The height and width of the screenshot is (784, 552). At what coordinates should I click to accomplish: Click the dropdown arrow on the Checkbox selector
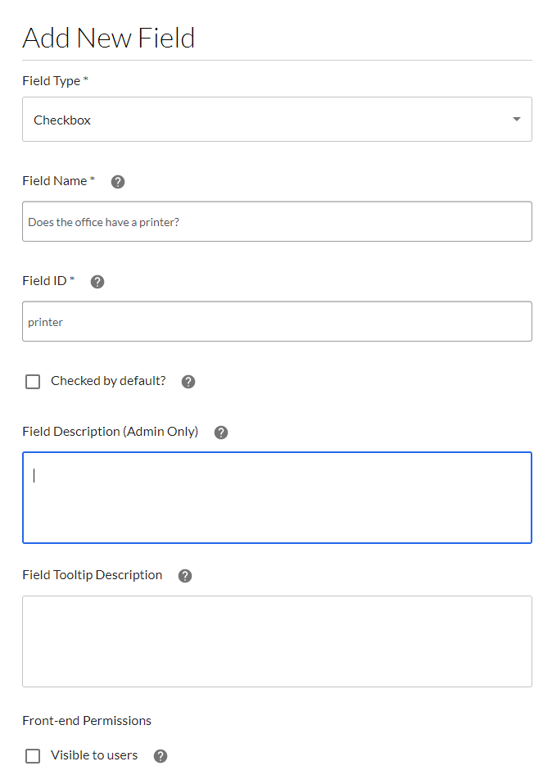click(516, 119)
